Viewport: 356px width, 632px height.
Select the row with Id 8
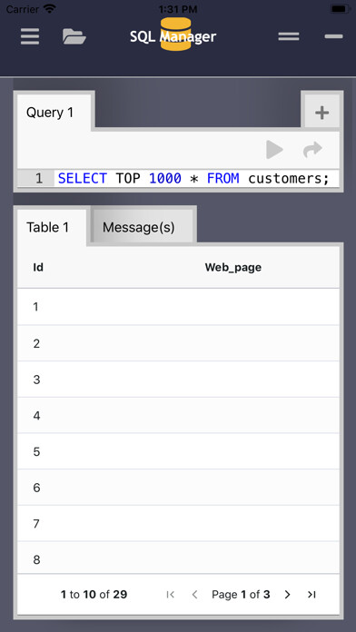[178, 558]
